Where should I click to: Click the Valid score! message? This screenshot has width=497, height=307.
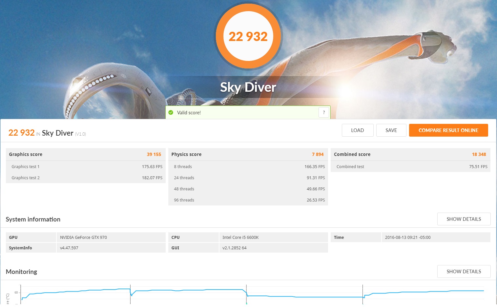pyautogui.click(x=189, y=112)
